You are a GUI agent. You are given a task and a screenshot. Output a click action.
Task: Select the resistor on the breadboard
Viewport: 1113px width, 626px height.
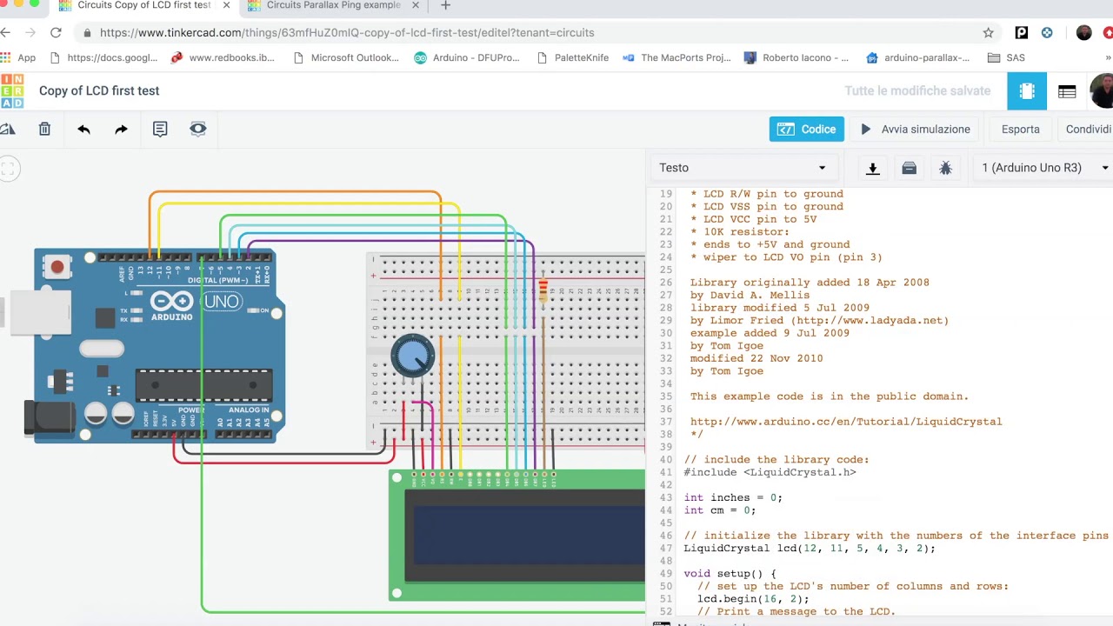[x=543, y=290]
